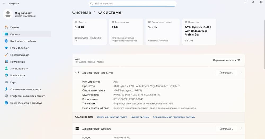Open the Сеть и Интернет Wi-Fi icon

6,48
